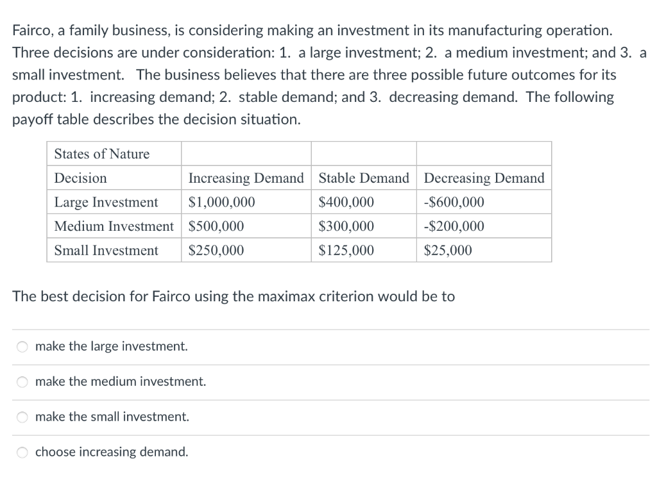Click the 'States of Nature' header cell
This screenshot has width=657, height=484.
coord(101,153)
